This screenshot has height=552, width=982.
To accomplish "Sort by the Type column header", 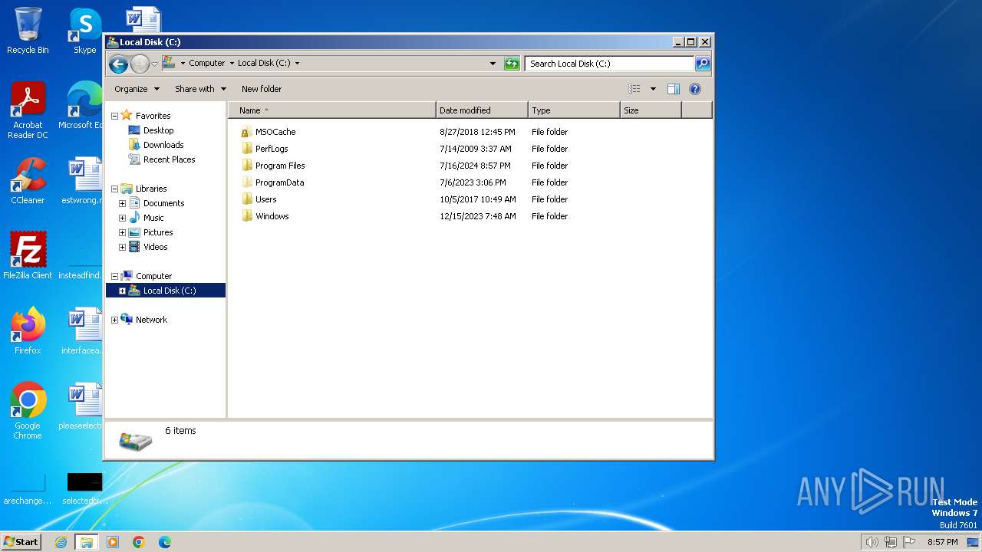I will pyautogui.click(x=574, y=110).
